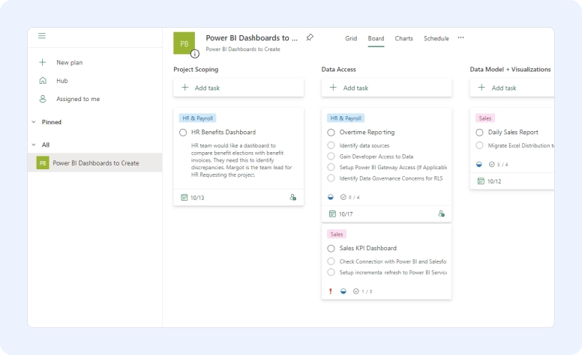The image size is (582, 355).
Task: Check off Migrate Excel Distribution item
Action: pos(479,145)
